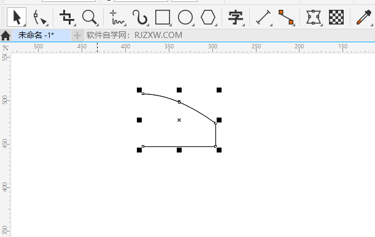This screenshot has width=375, height=237.
Task: Select the Color Eyedropper tool
Action: [364, 17]
